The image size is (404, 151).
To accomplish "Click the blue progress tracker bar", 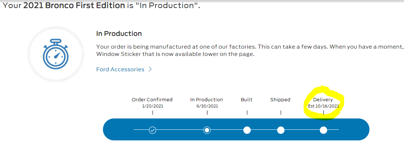I will coord(236,129).
